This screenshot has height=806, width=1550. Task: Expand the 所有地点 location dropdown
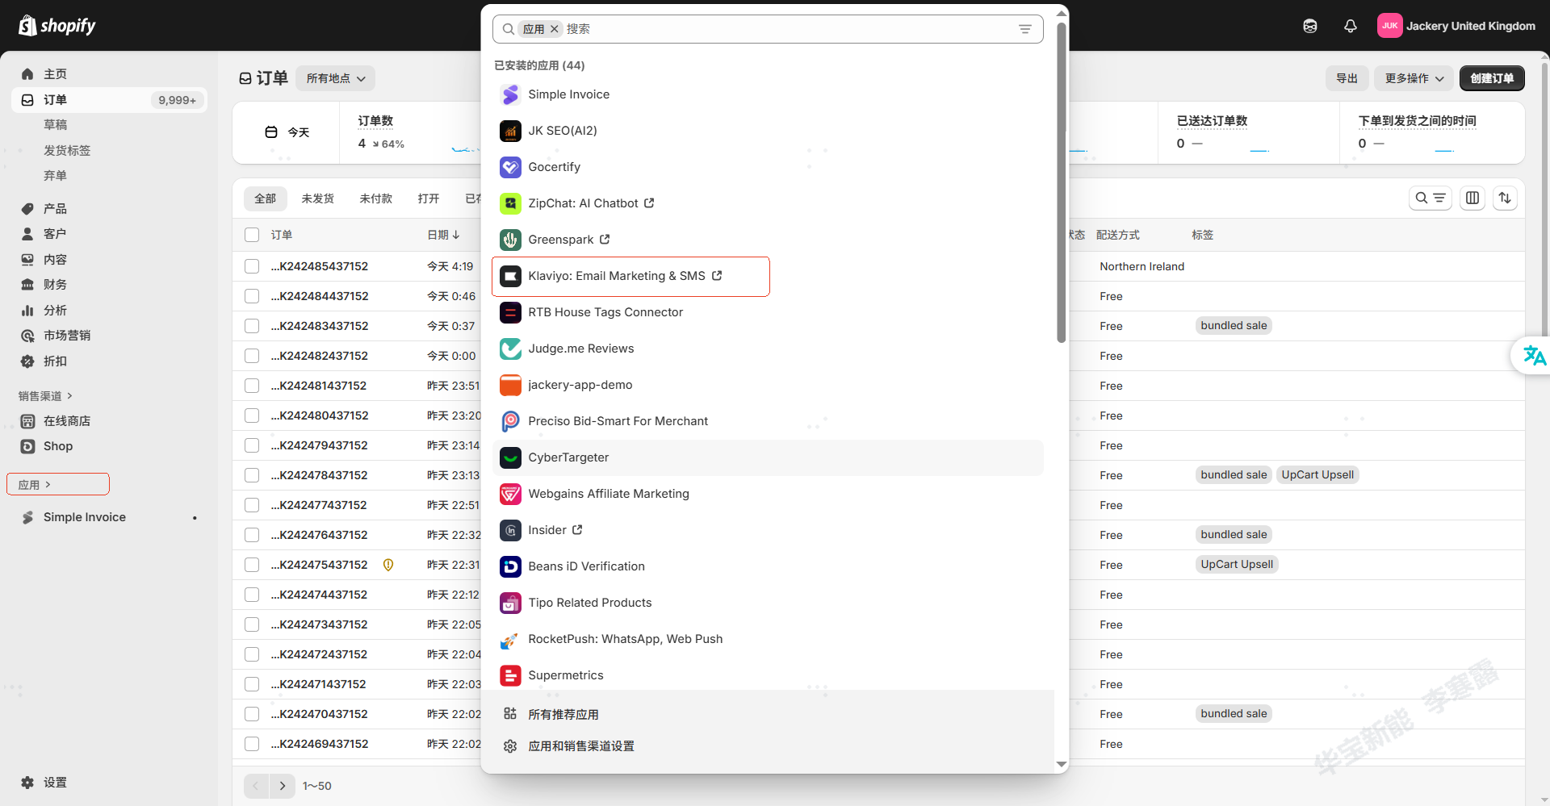335,78
